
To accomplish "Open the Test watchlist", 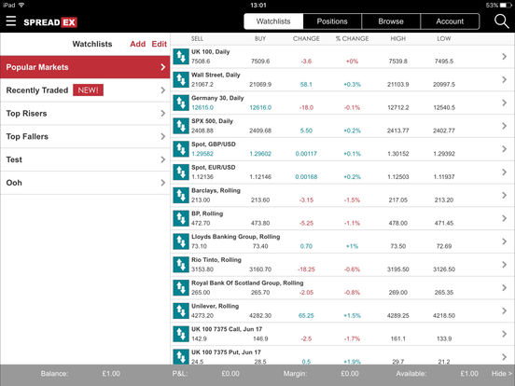I will [85, 159].
